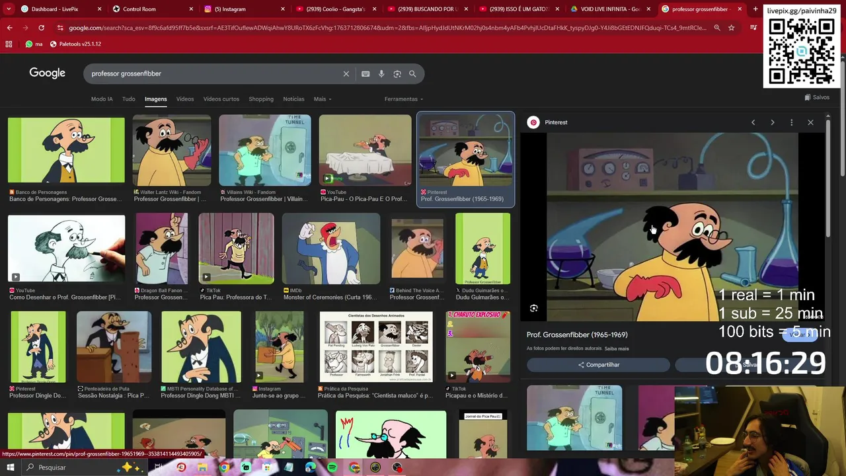Viewport: 846px width, 476px height.
Task: Switch to the Vídeos curtos tab
Action: (221, 99)
